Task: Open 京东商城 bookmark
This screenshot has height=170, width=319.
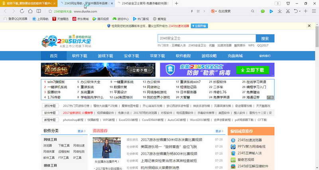Action: point(81,19)
